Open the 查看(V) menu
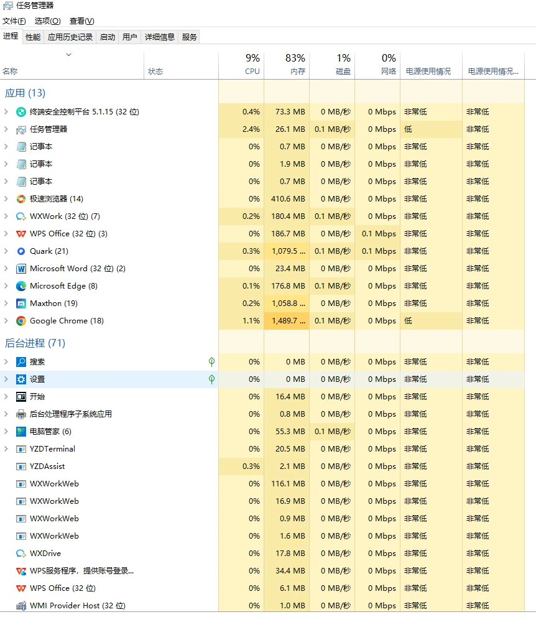Viewport: 536px width, 617px height. [82, 21]
